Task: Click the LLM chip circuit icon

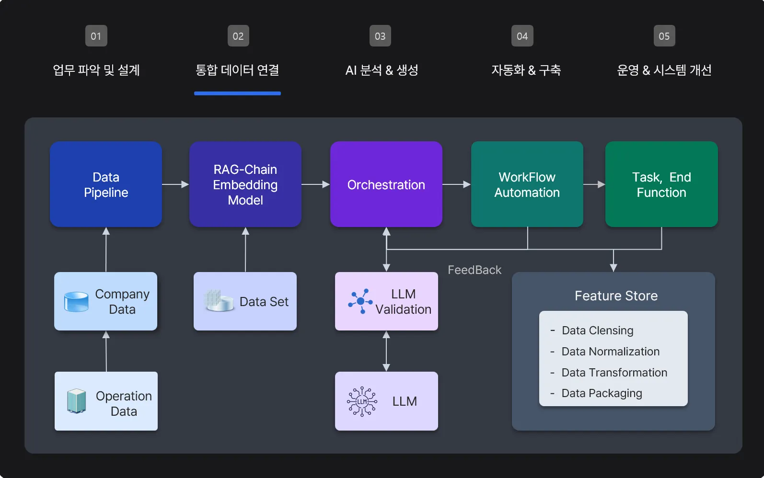Action: point(362,401)
